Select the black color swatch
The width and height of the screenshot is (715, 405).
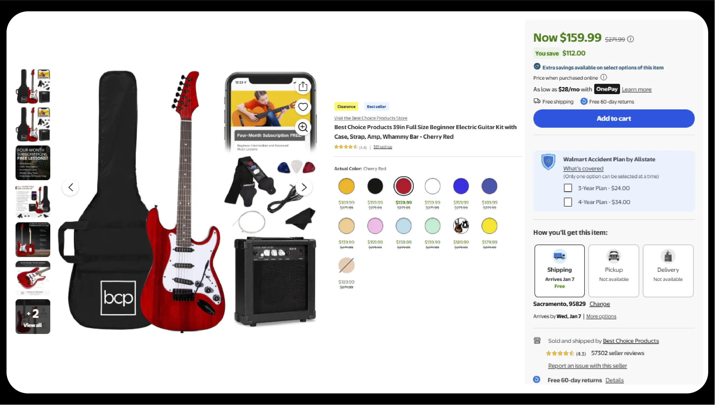click(x=375, y=186)
